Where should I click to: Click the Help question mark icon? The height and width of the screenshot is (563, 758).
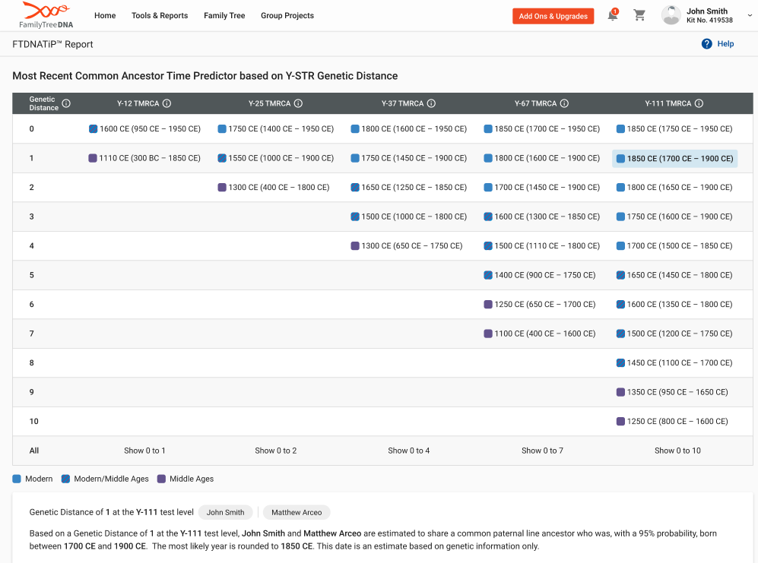pyautogui.click(x=706, y=44)
